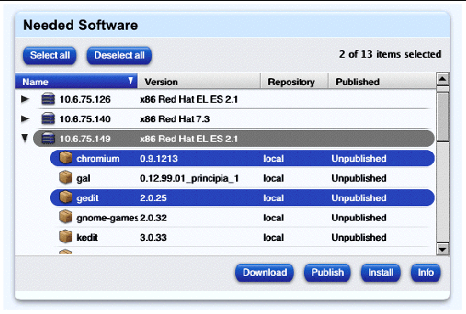Viewport: 466px width, 314px height.
Task: Select the gal package name
Action: click(x=83, y=178)
